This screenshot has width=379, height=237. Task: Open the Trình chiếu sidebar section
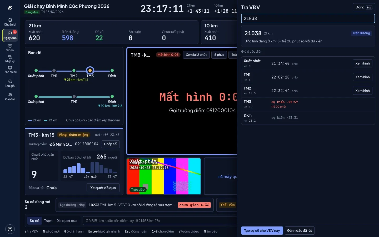tap(10, 70)
